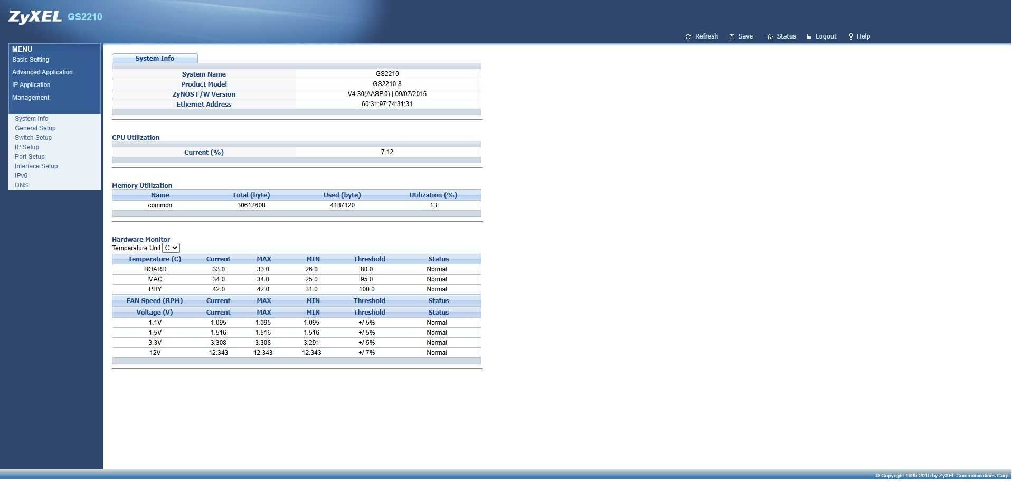Click the Save disk icon
The width and height of the screenshot is (1012, 482).
(x=732, y=37)
